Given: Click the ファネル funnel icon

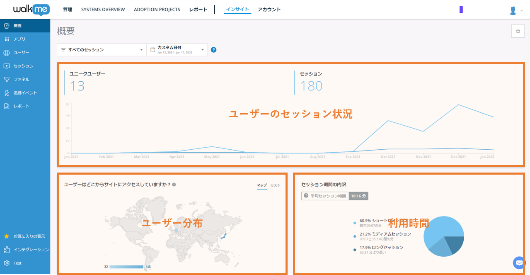Looking at the screenshot, I should tap(7, 79).
